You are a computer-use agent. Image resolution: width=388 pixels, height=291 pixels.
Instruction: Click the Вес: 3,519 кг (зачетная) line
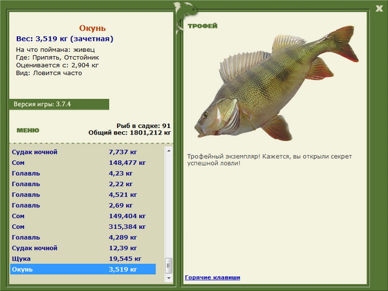tap(65, 39)
